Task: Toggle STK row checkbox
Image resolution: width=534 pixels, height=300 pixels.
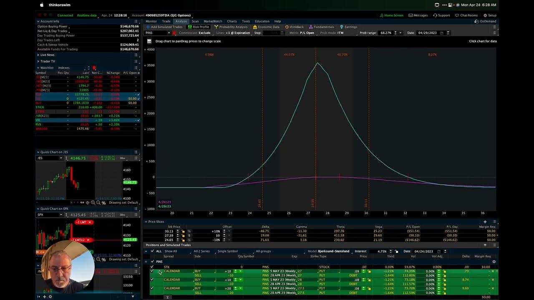Action: coord(152,267)
